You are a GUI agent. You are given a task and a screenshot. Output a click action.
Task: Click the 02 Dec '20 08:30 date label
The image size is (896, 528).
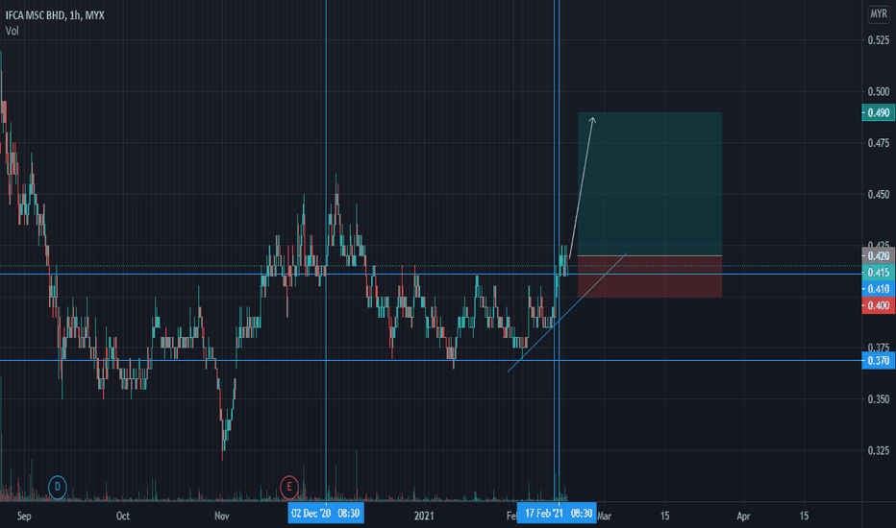click(326, 514)
